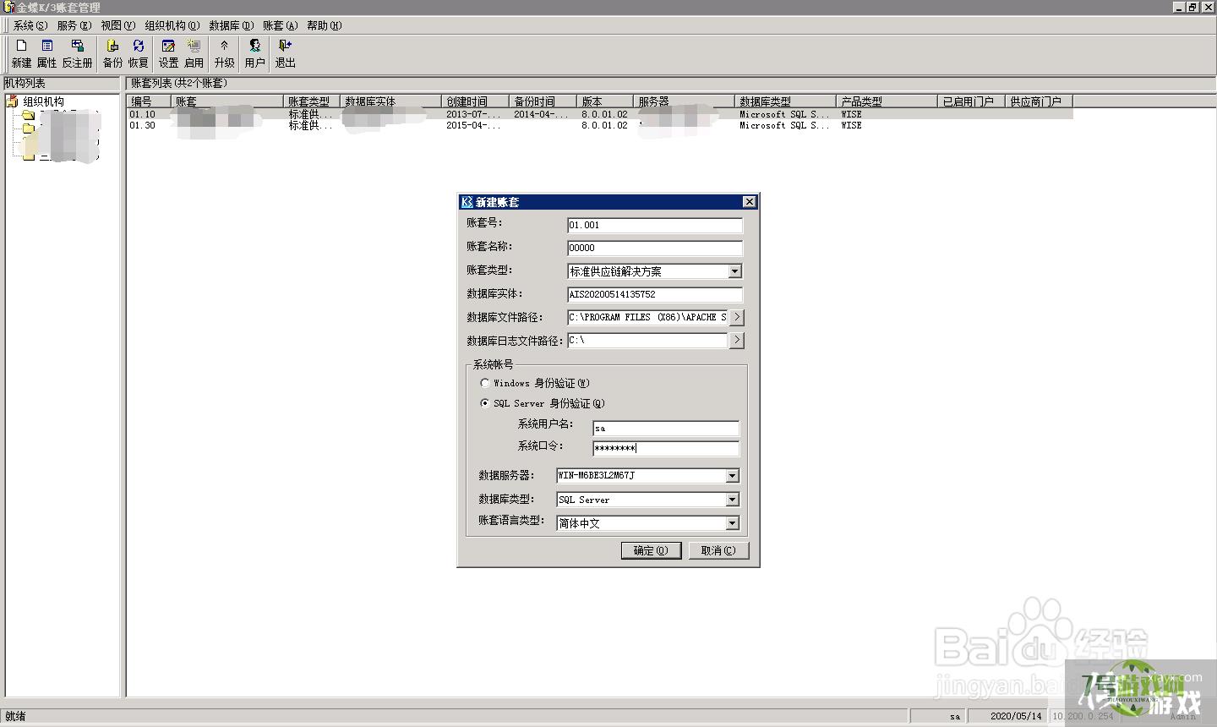Click the 数据库日志文件路径 text field
Screen dimensions: 1217x727
pos(647,340)
